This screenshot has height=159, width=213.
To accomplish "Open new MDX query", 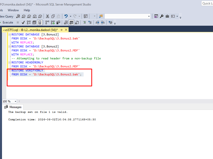I will tap(24, 16).
